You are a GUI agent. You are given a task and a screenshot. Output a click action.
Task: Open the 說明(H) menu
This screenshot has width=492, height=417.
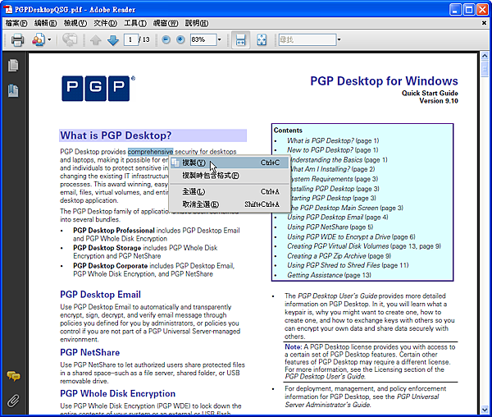point(197,23)
